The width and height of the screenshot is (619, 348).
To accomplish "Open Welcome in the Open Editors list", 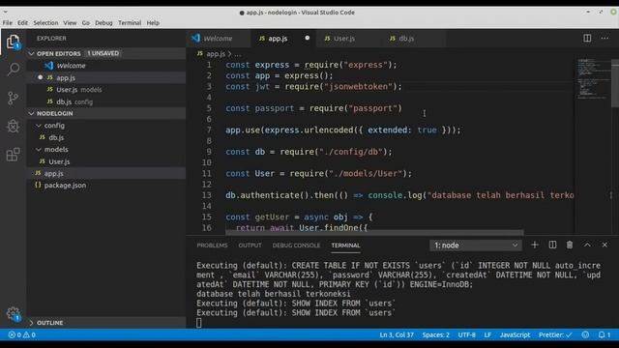I will [106, 66].
